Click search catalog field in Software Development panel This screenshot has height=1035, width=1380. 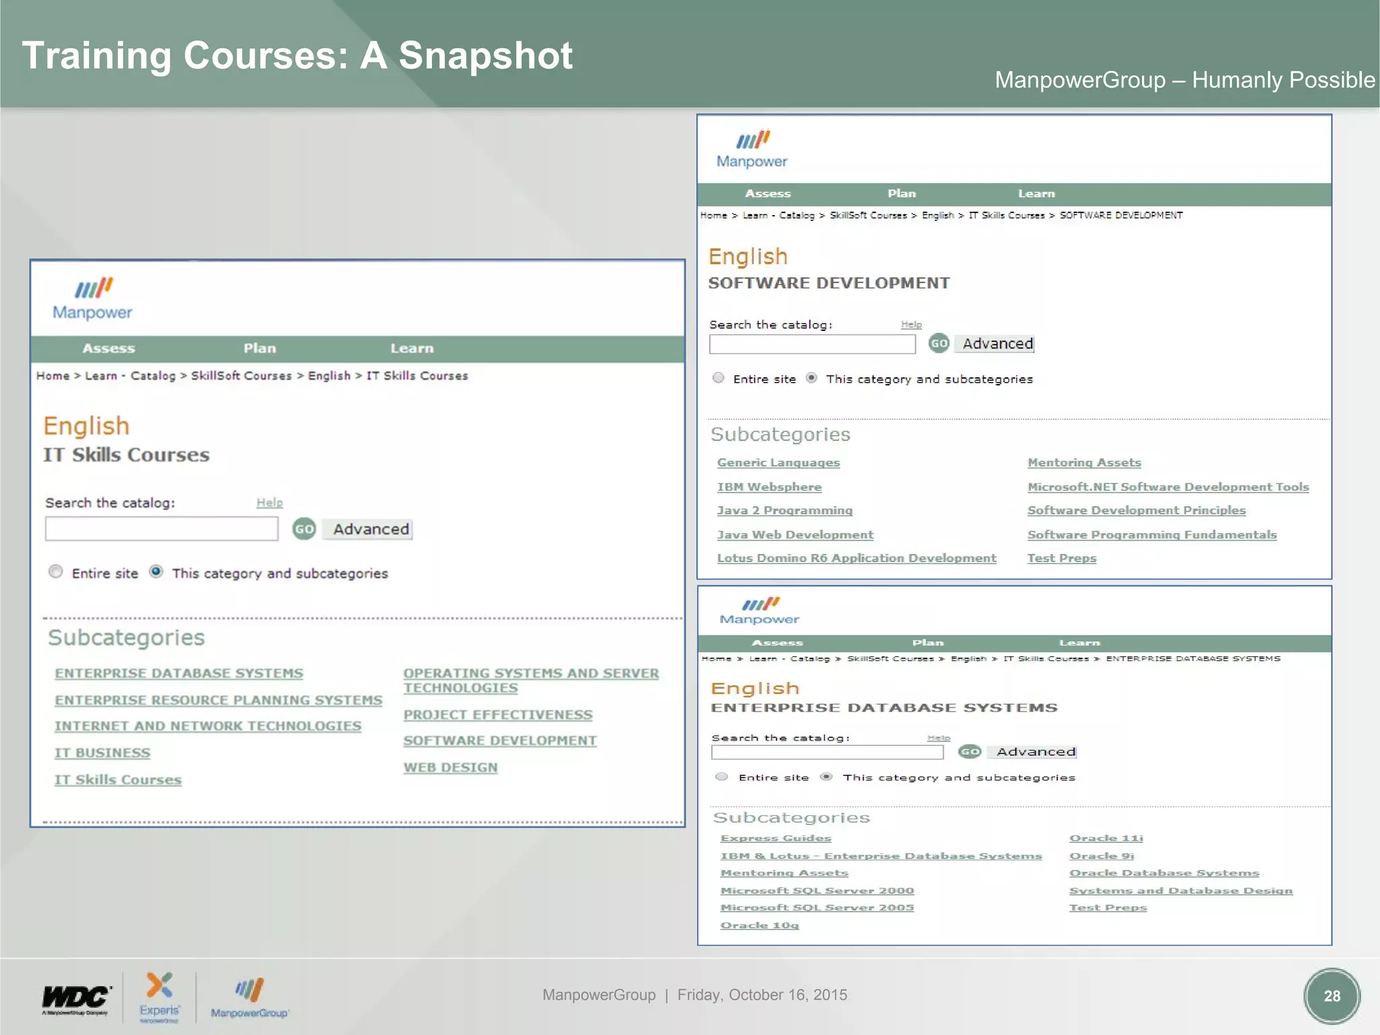coord(812,344)
